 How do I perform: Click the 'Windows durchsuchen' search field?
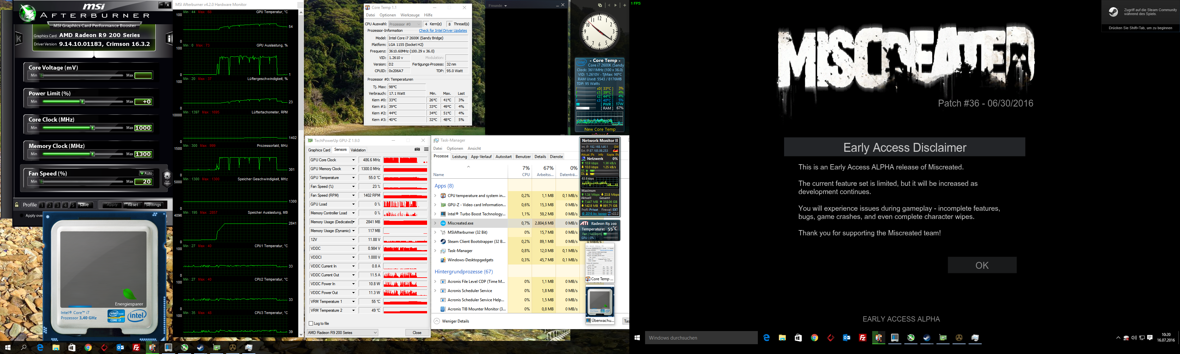point(701,338)
